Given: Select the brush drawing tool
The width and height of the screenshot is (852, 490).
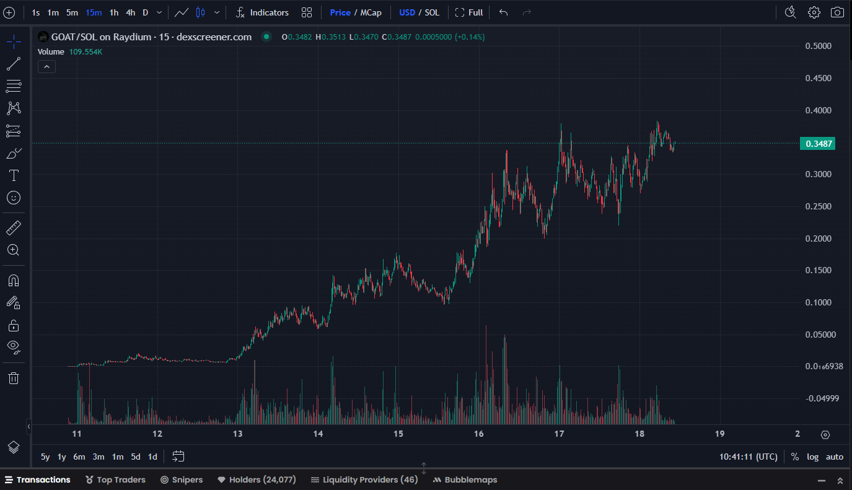Looking at the screenshot, I should point(14,153).
